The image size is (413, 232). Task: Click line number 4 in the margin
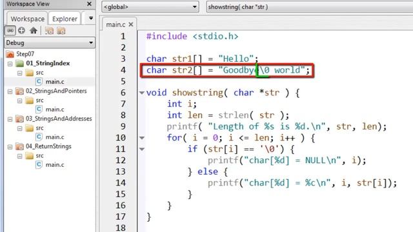123,70
